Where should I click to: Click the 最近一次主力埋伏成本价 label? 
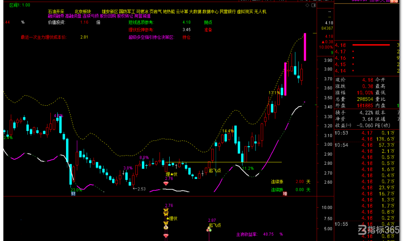[x=44, y=37]
